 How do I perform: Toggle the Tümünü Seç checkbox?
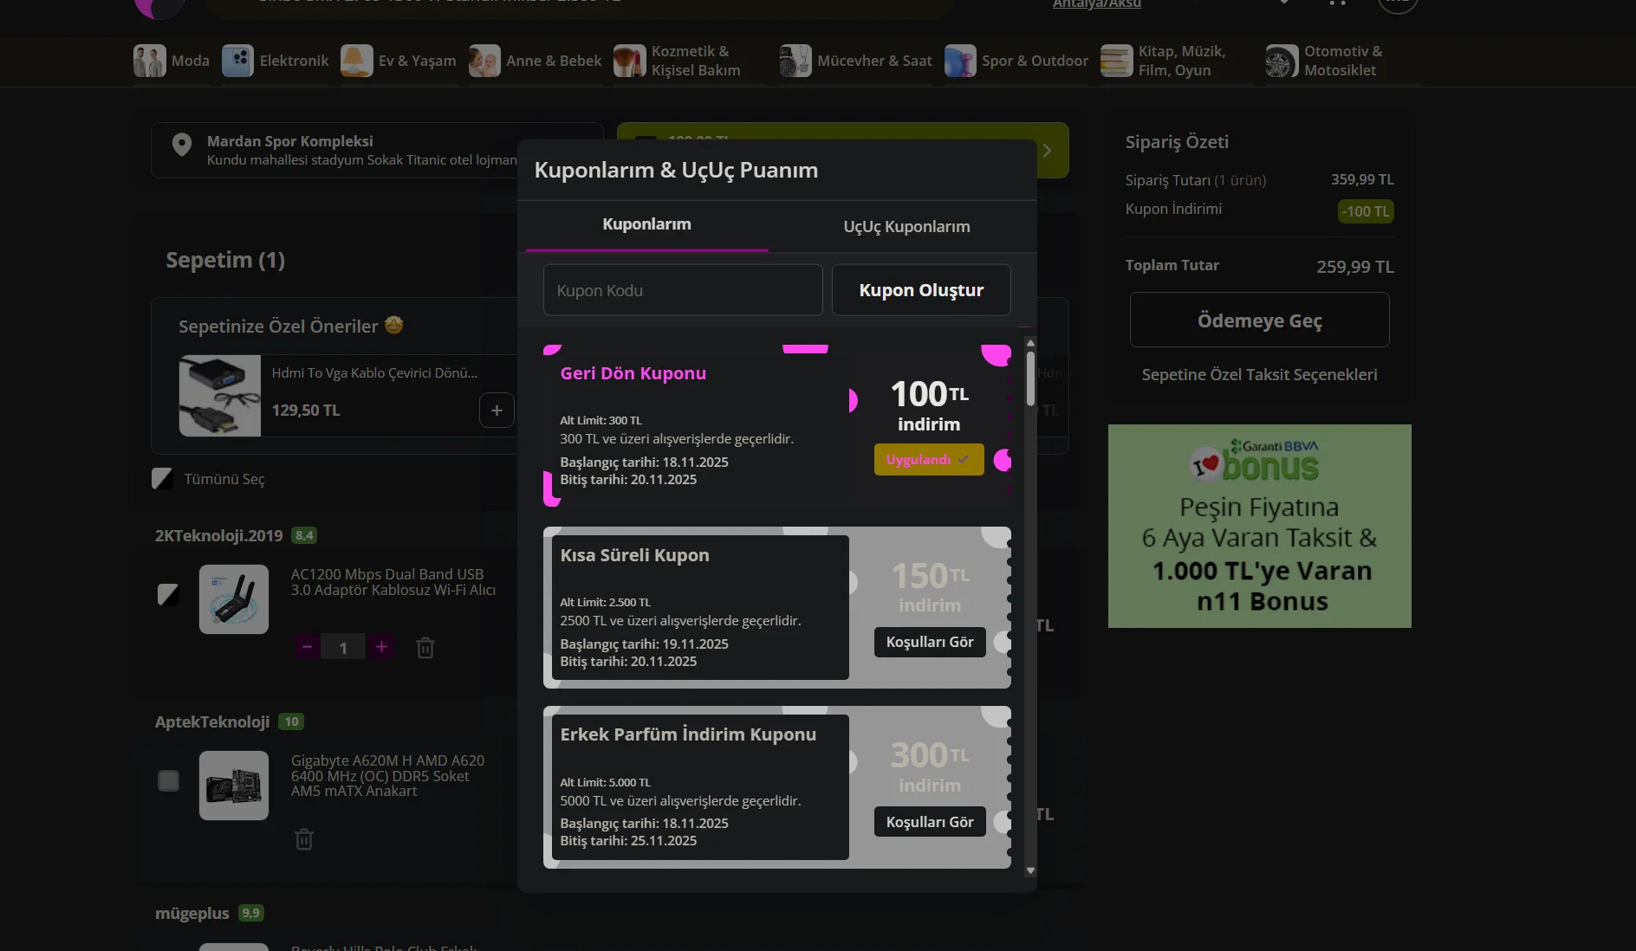[162, 479]
